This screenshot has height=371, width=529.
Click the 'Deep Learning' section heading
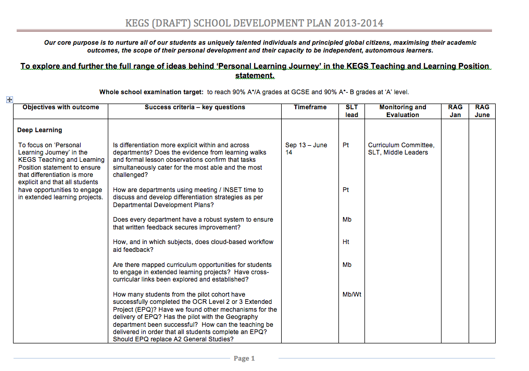pyautogui.click(x=40, y=130)
